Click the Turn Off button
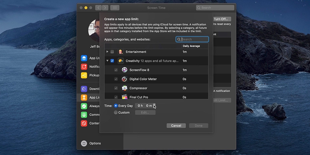 tap(222, 19)
